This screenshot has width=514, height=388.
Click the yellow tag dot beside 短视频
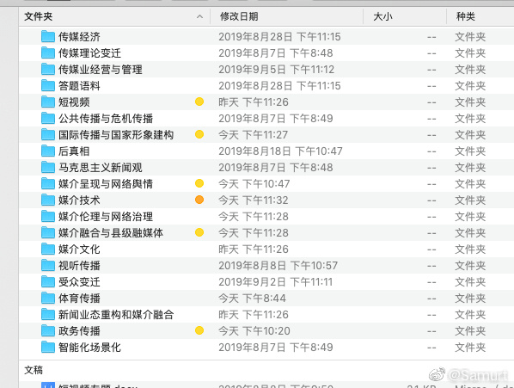(199, 102)
